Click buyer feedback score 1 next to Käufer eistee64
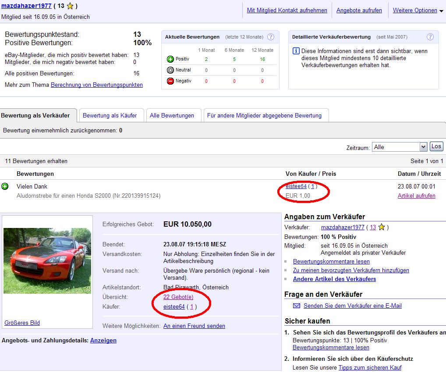 [x=192, y=307]
